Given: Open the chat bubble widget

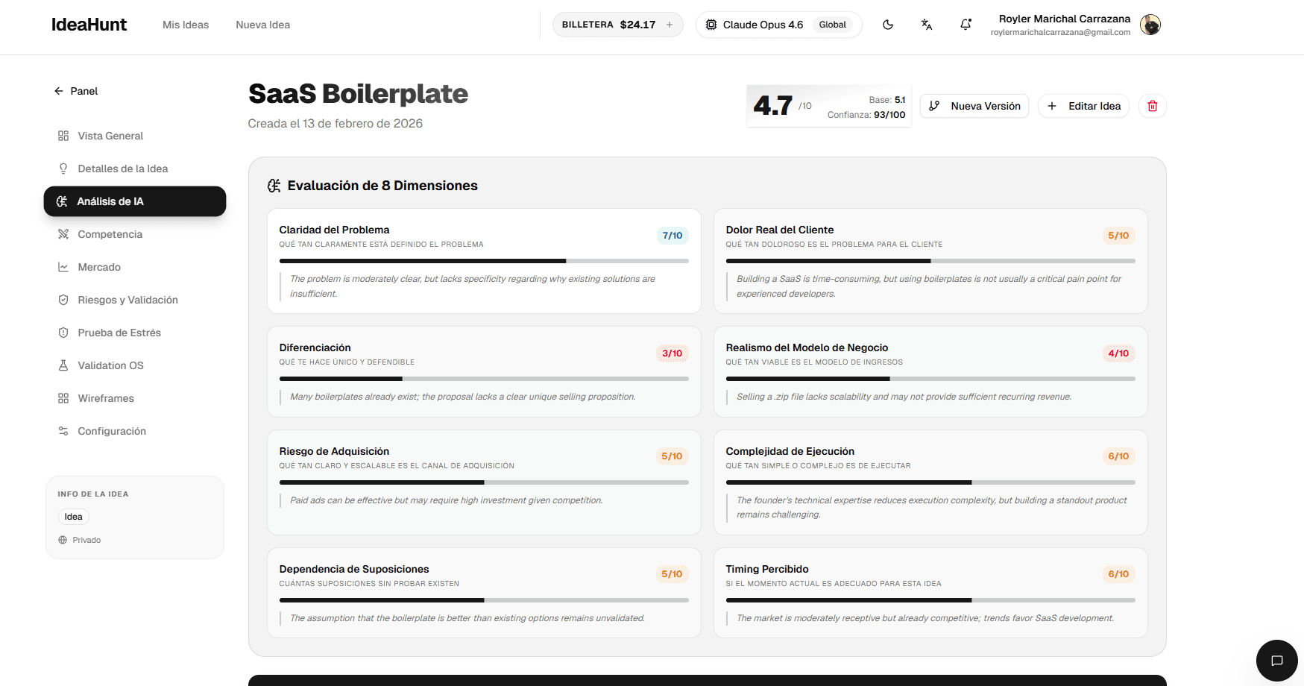Looking at the screenshot, I should tap(1276, 661).
